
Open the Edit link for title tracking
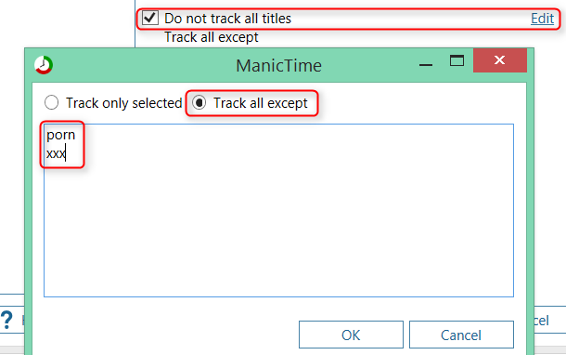pos(542,19)
